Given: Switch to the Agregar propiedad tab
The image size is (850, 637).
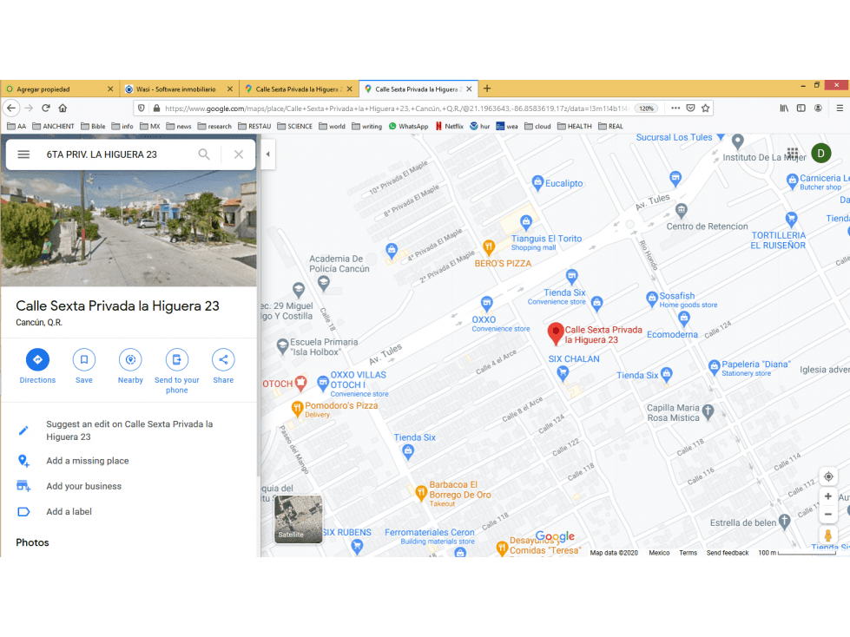Looking at the screenshot, I should pos(60,89).
